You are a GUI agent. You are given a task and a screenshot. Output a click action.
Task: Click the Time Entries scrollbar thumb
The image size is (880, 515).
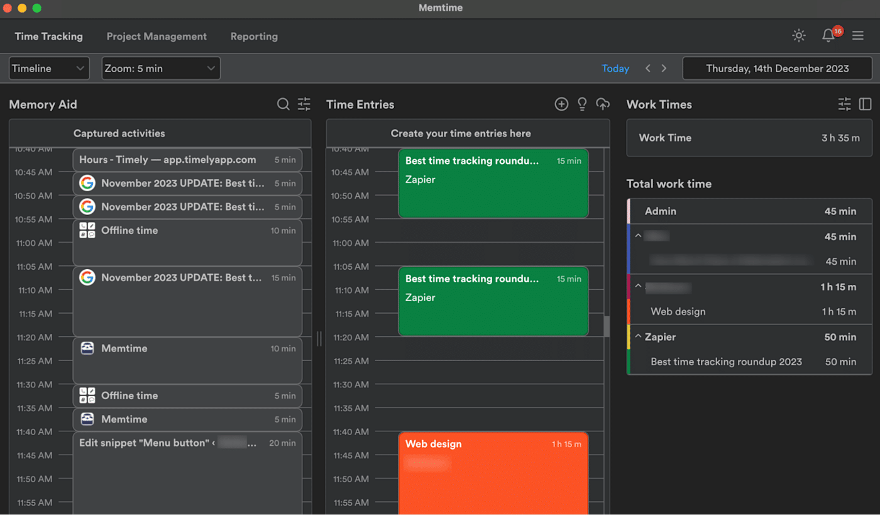click(x=607, y=326)
